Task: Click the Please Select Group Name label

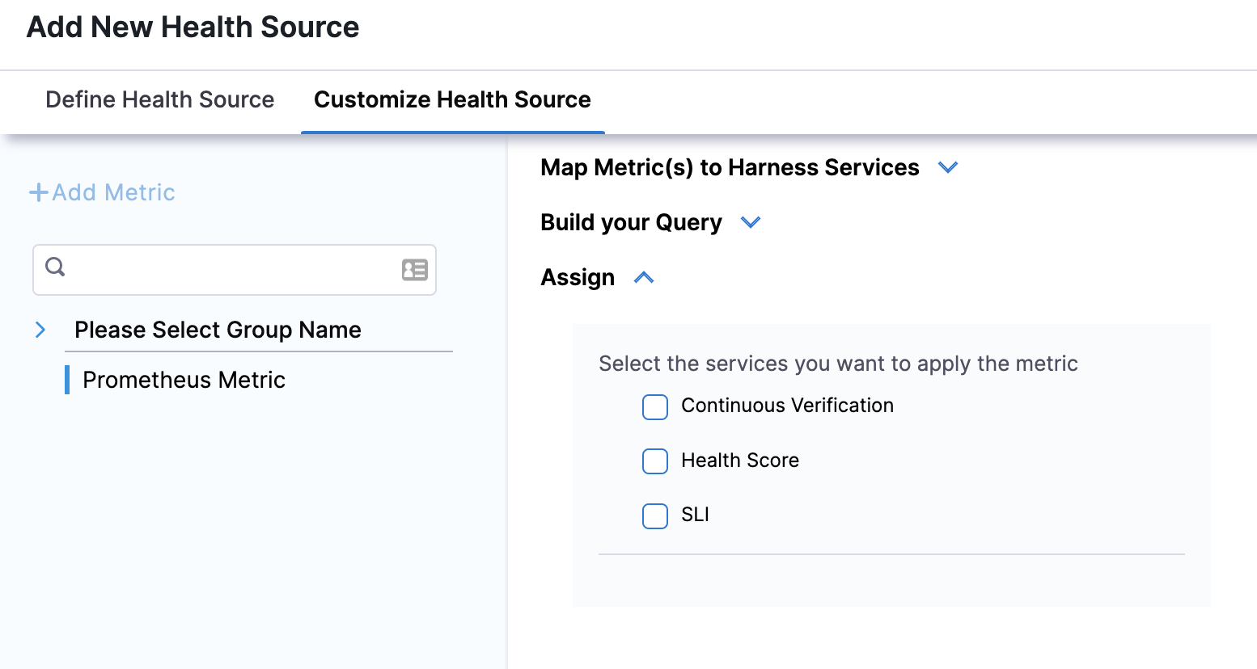Action: coord(218,330)
